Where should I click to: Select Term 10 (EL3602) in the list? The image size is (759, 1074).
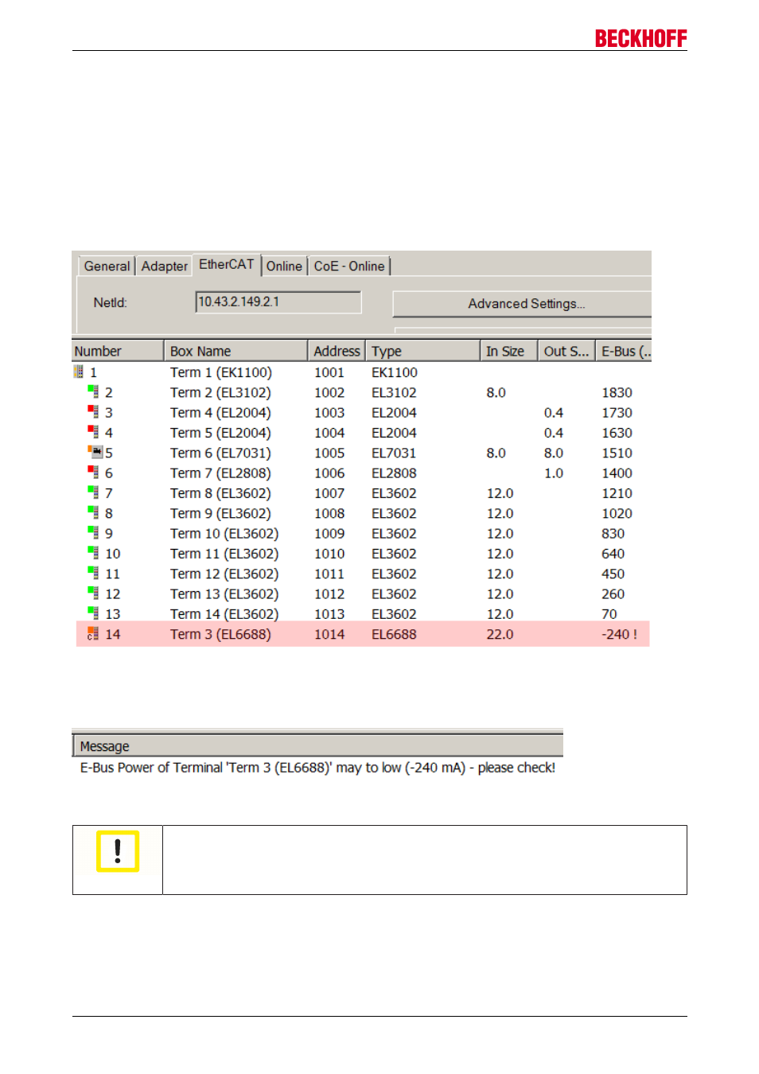point(224,533)
